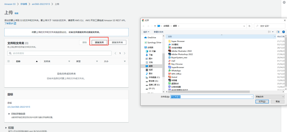
Task: Select Synology Drive in the navigation pane
Action: tap(153, 42)
